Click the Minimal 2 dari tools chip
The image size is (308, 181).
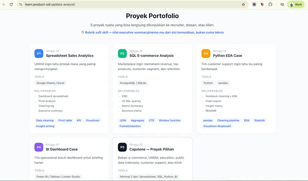click(x=148, y=177)
